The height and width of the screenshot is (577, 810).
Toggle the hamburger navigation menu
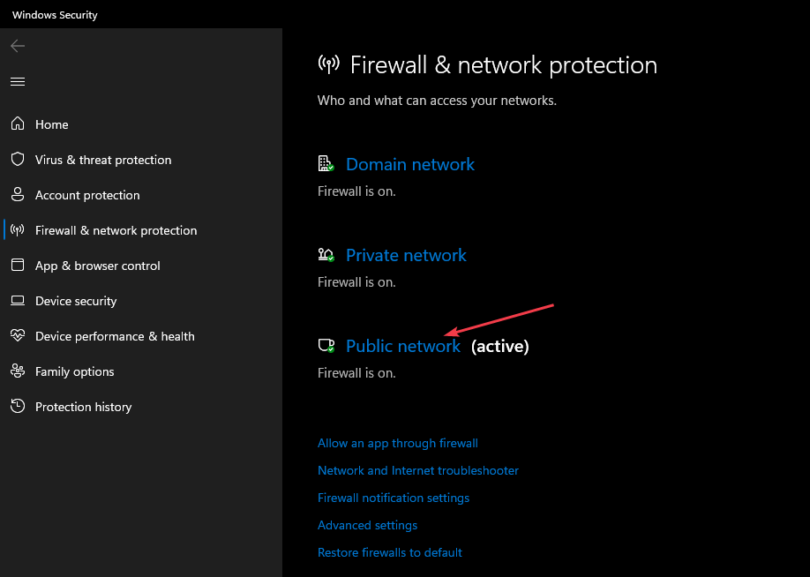18,81
